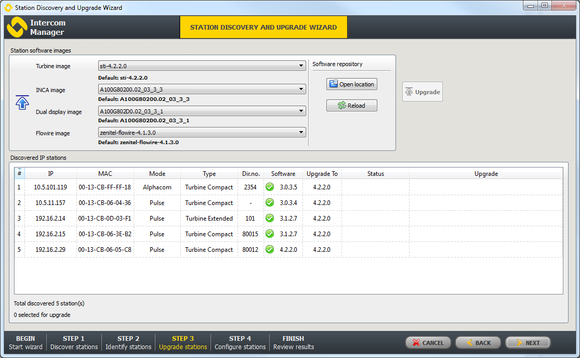Click green check status icon for 192.16.2.14
This screenshot has width=580, height=358.
point(270,219)
